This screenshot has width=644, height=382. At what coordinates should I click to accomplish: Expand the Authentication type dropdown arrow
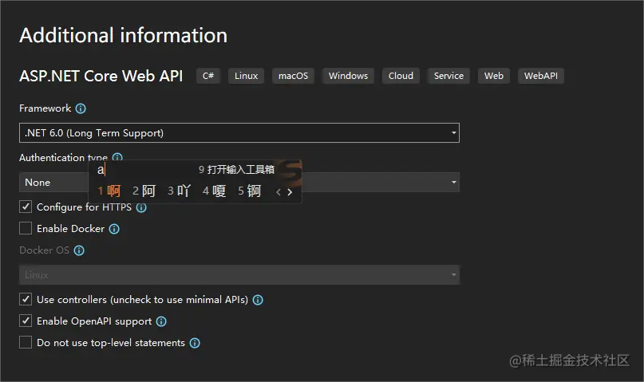tap(454, 183)
